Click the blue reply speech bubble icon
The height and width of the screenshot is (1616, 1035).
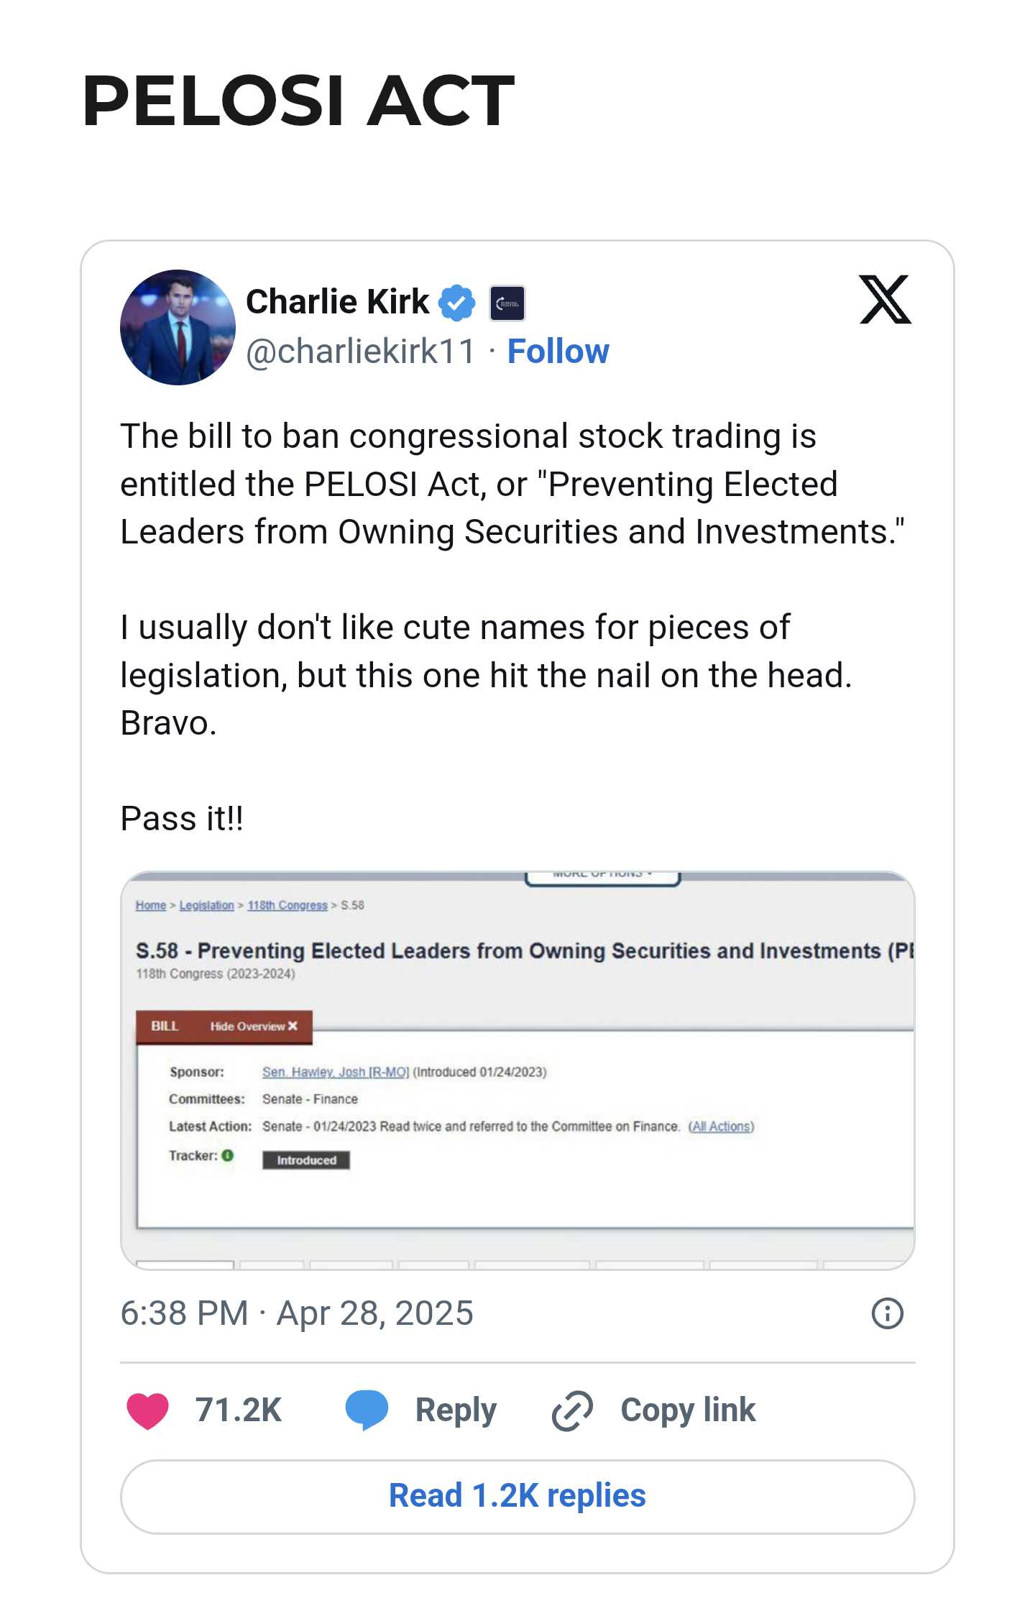point(367,1410)
